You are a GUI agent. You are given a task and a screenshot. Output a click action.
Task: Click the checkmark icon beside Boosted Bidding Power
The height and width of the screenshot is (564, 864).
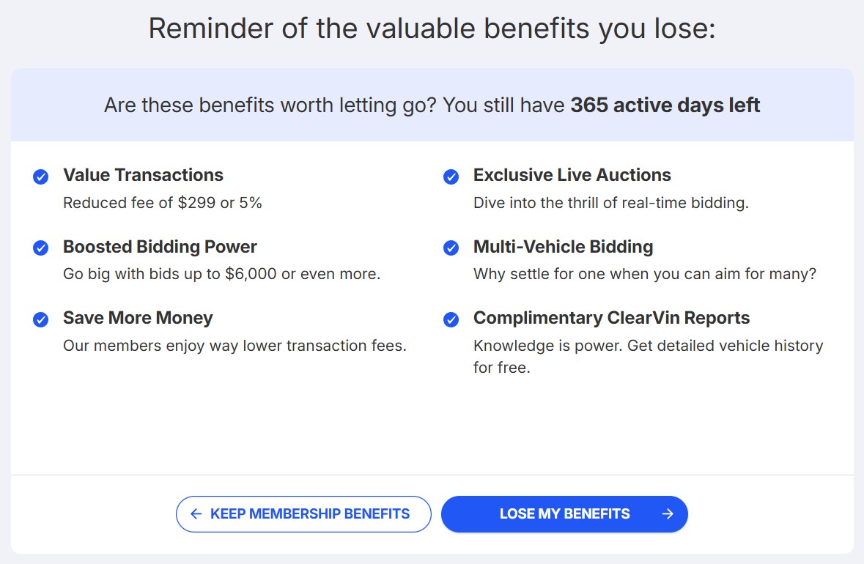click(x=41, y=248)
